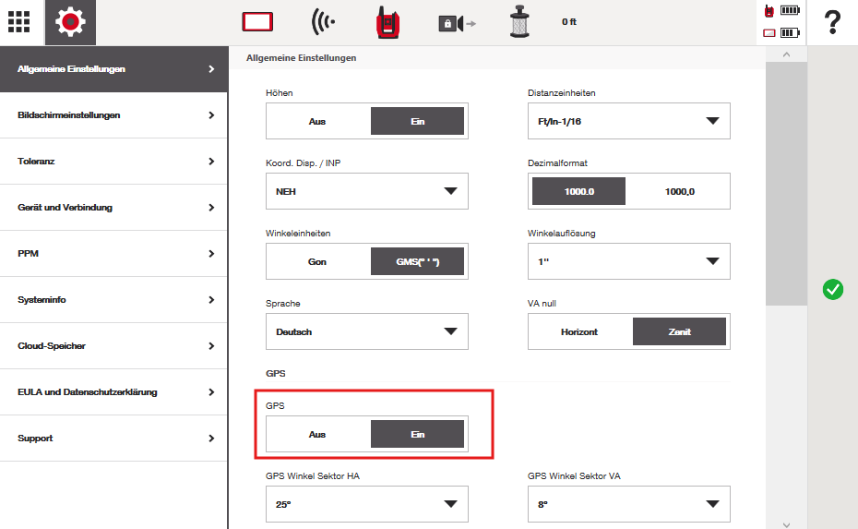Confirm settings with the green checkmark

(832, 290)
